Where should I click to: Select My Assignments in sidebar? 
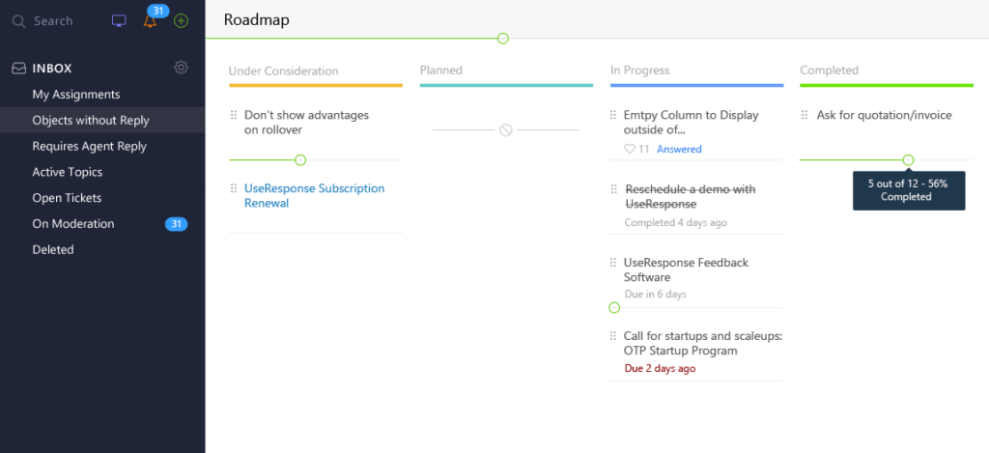click(x=76, y=95)
